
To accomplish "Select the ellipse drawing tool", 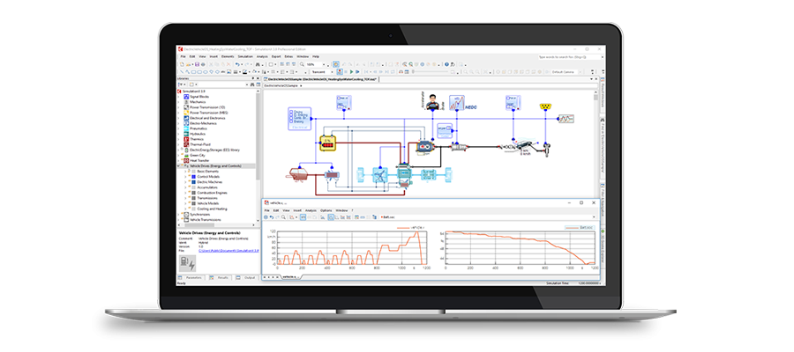I will coord(205,71).
